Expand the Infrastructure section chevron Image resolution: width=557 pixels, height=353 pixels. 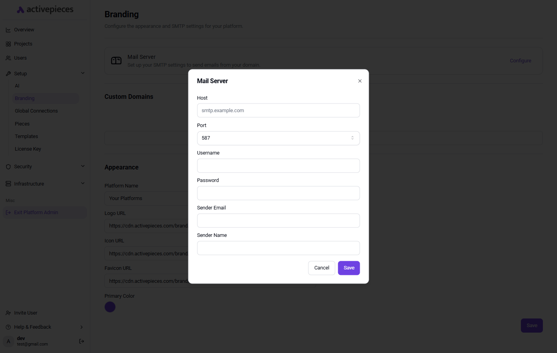point(83,184)
